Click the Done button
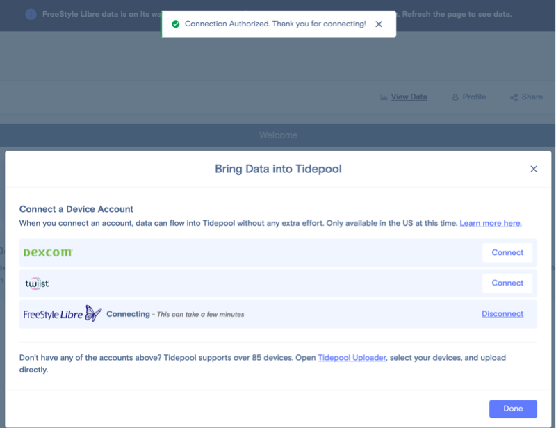Image resolution: width=556 pixels, height=428 pixels. 513,409
